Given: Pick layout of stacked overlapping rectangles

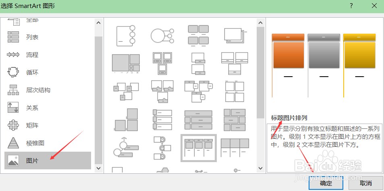Looking at the screenshot, I should (235, 36).
